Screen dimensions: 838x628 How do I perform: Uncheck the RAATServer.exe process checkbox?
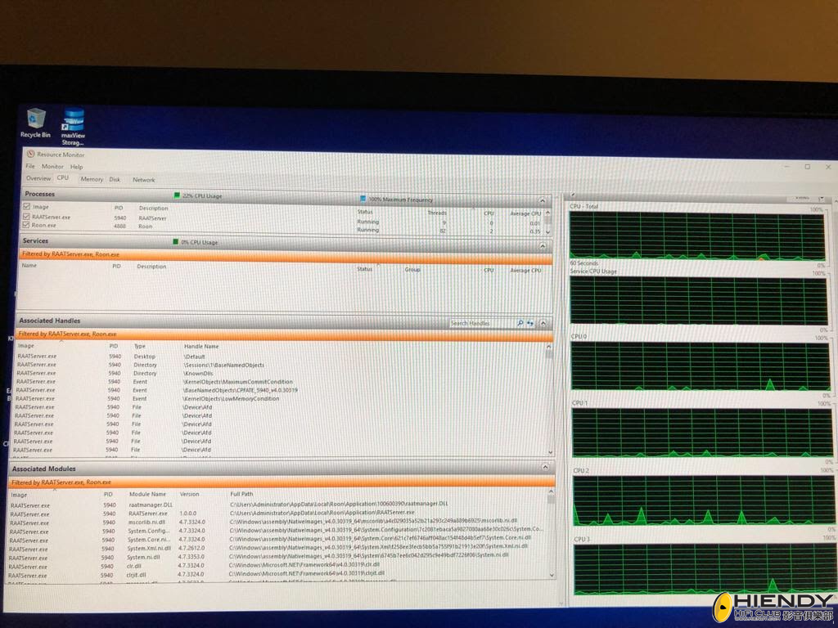click(26, 218)
